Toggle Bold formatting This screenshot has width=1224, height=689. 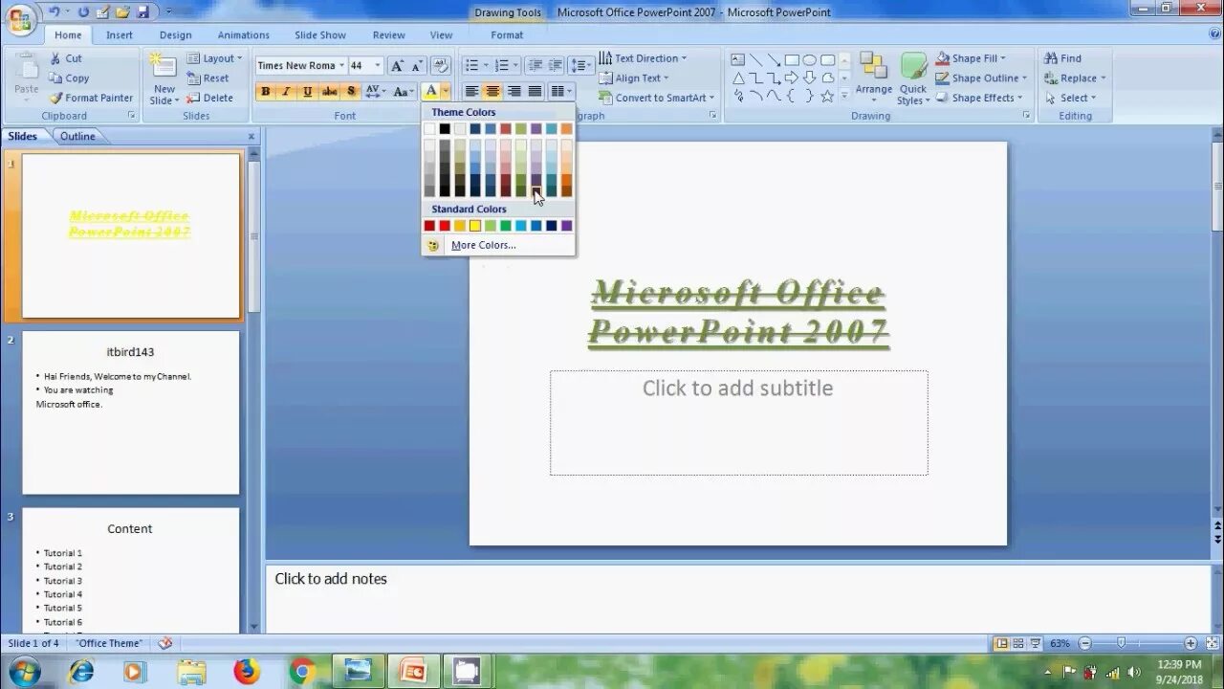[265, 92]
